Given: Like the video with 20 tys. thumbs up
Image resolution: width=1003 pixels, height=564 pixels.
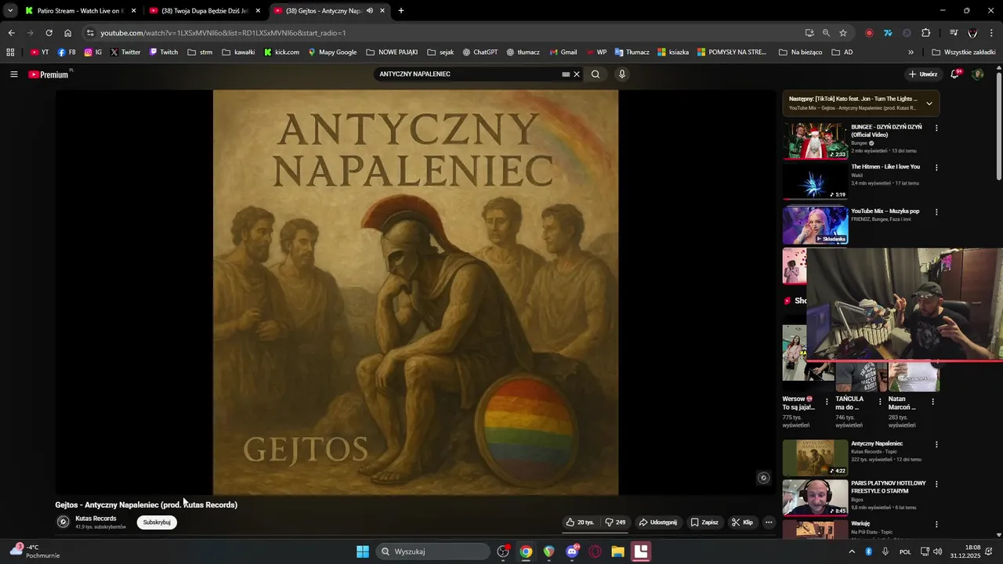Looking at the screenshot, I should point(581,522).
